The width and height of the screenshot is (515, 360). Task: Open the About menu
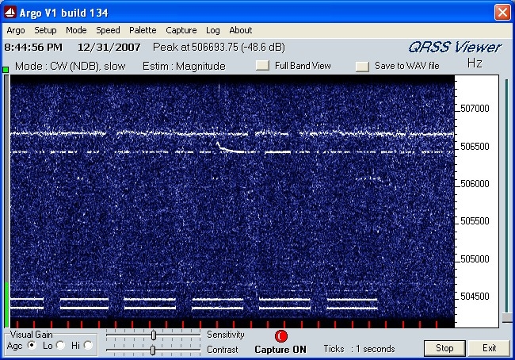(x=240, y=30)
